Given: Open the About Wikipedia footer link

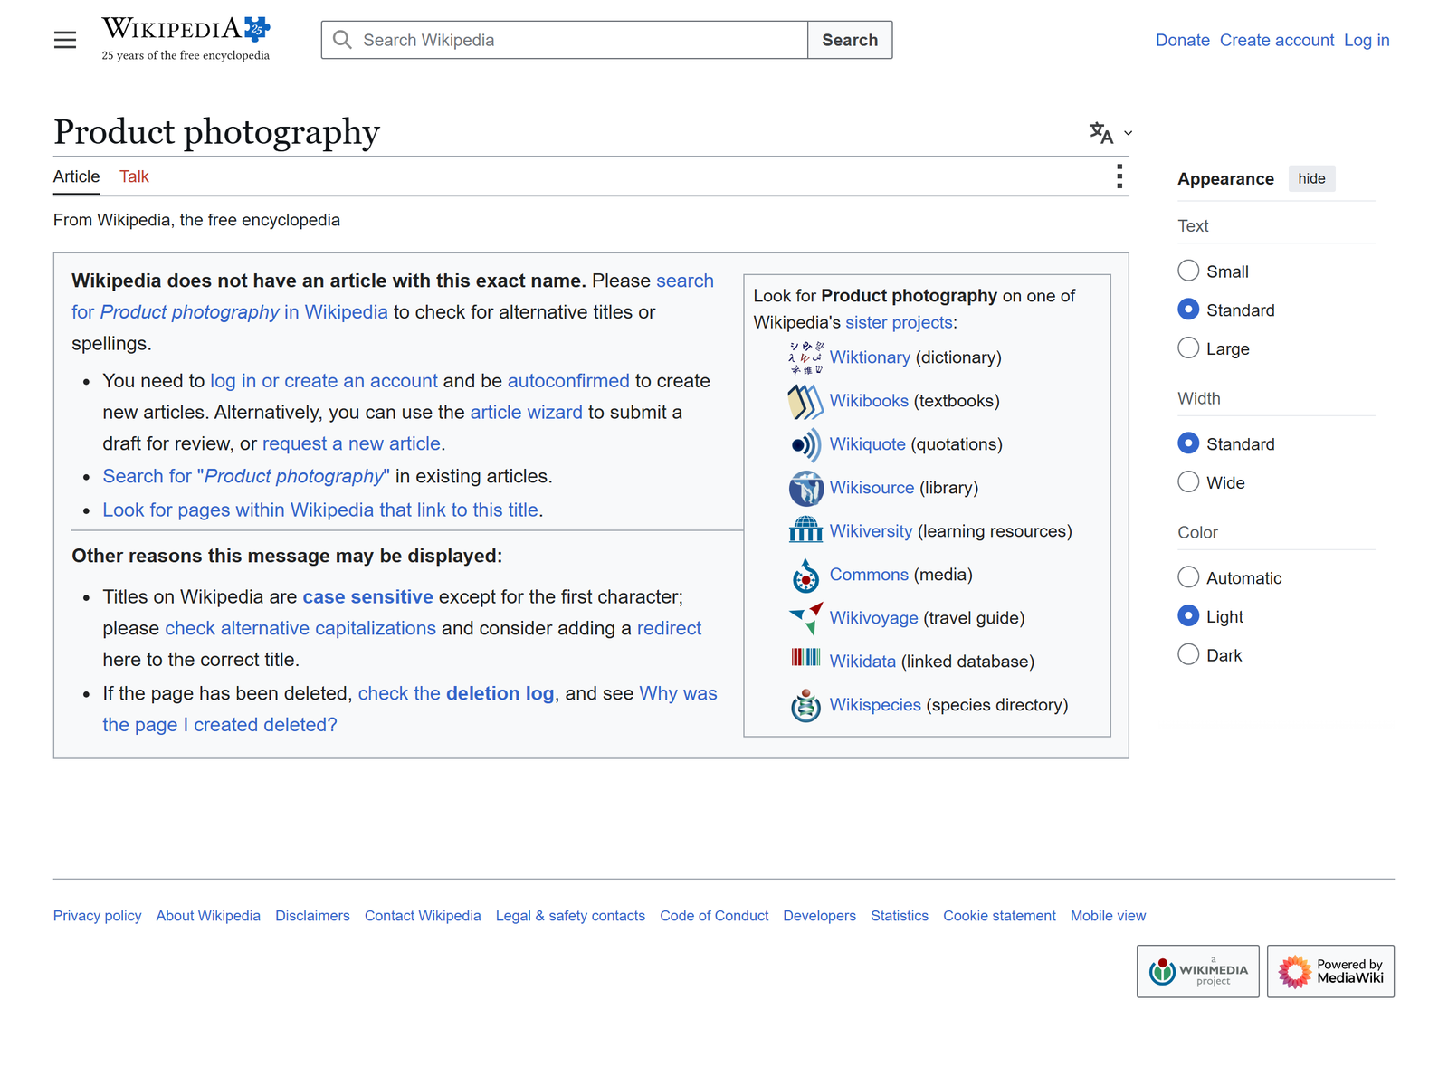Looking at the screenshot, I should pos(208,916).
